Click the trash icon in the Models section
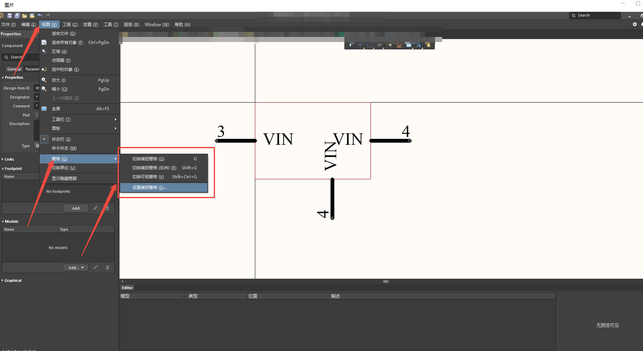643x351 pixels. [x=108, y=267]
